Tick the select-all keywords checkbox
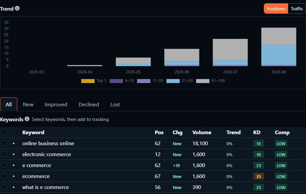This screenshot has width=306, height=194. pyautogui.click(x=4, y=132)
